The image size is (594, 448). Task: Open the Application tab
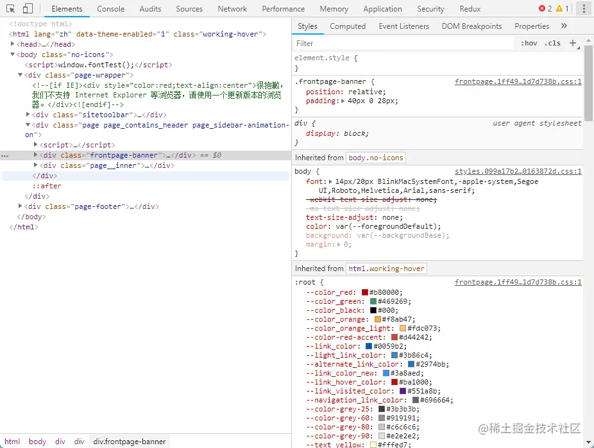tap(382, 9)
